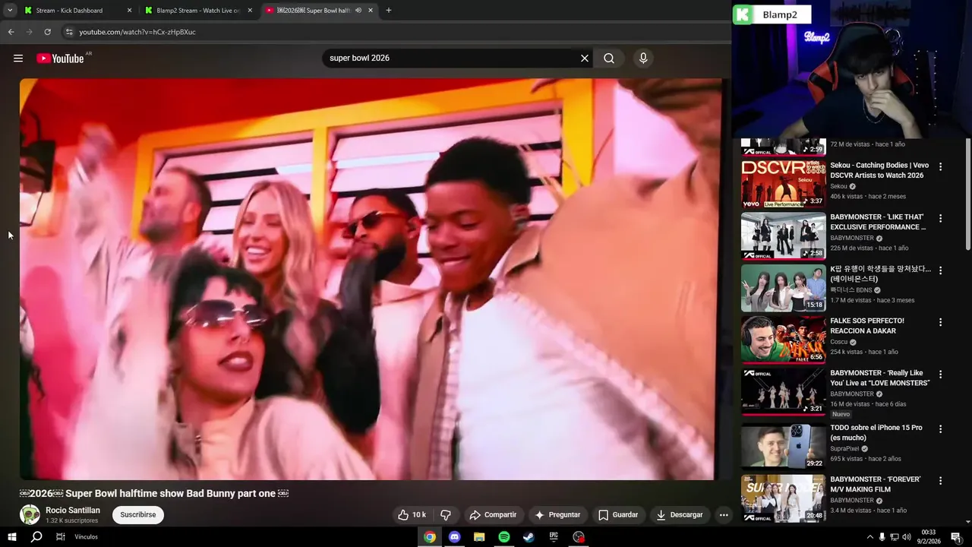Image resolution: width=972 pixels, height=547 pixels.
Task: Save the video with the Guardar button
Action: [x=618, y=515]
